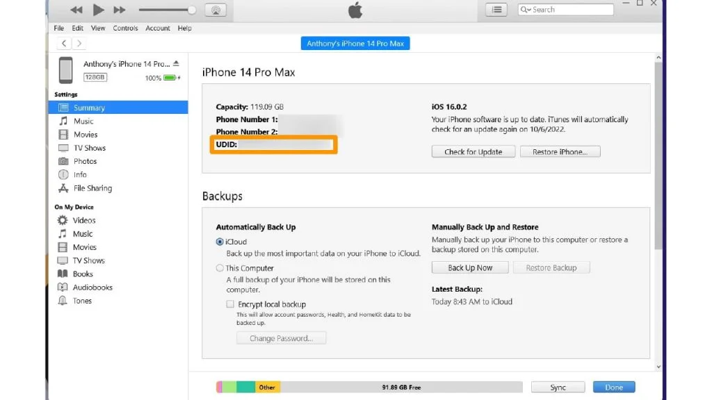
Task: Click Back Up Now button
Action: click(x=470, y=267)
